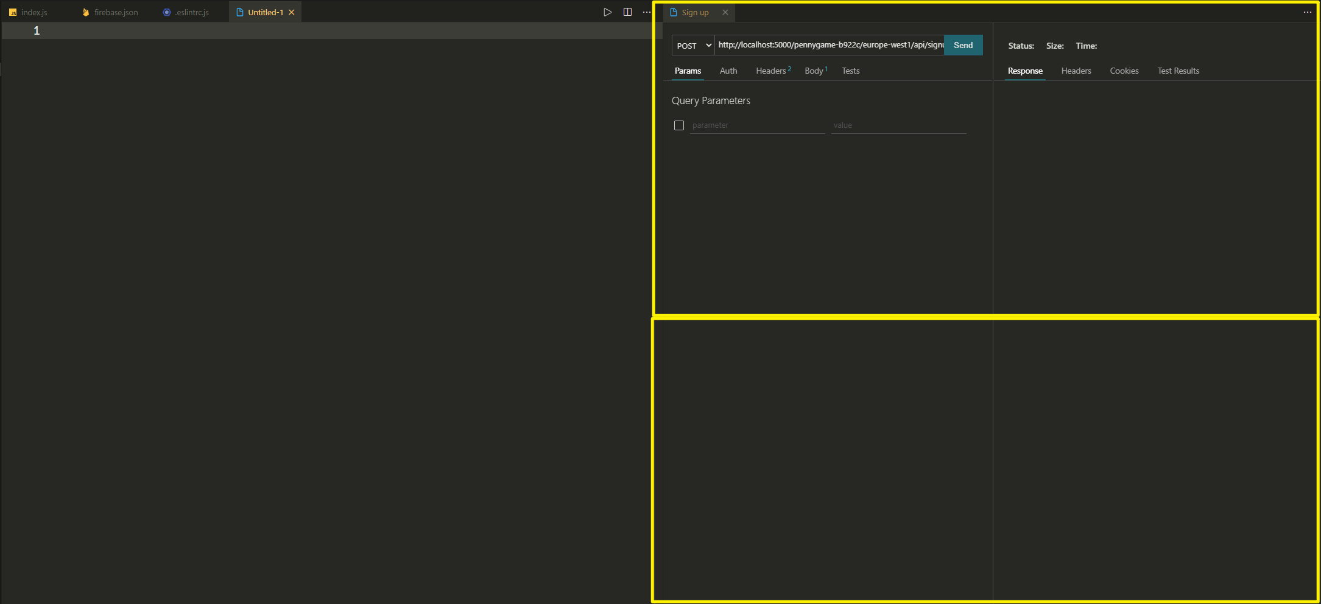
Task: Switch to the Auth tab
Action: 728,71
